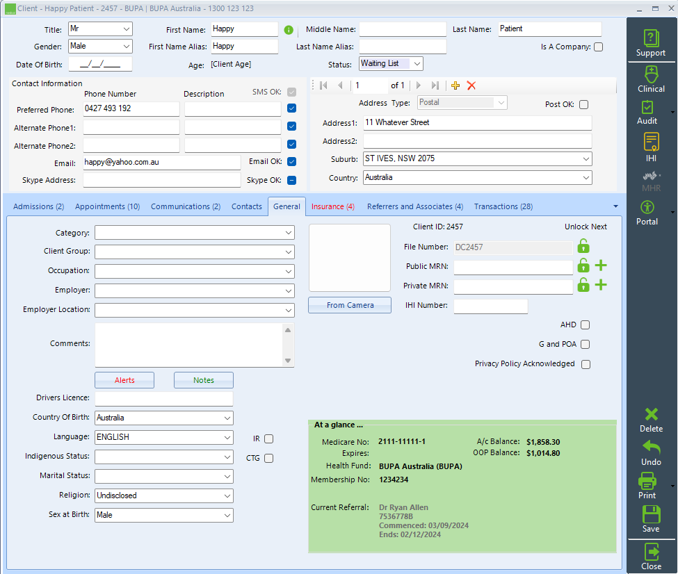Viewport: 678px width, 574px height.
Task: Click the Public MRN green plus icon
Action: [601, 265]
